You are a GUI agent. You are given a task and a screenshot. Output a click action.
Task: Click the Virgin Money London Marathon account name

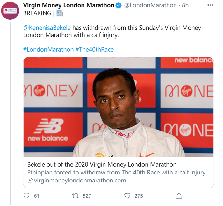(x=69, y=5)
